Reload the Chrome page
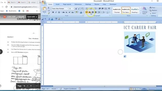 tap(7, 7)
